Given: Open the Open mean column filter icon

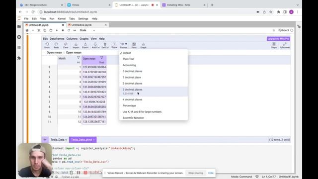Looking at the screenshot, I should (x=101, y=58).
